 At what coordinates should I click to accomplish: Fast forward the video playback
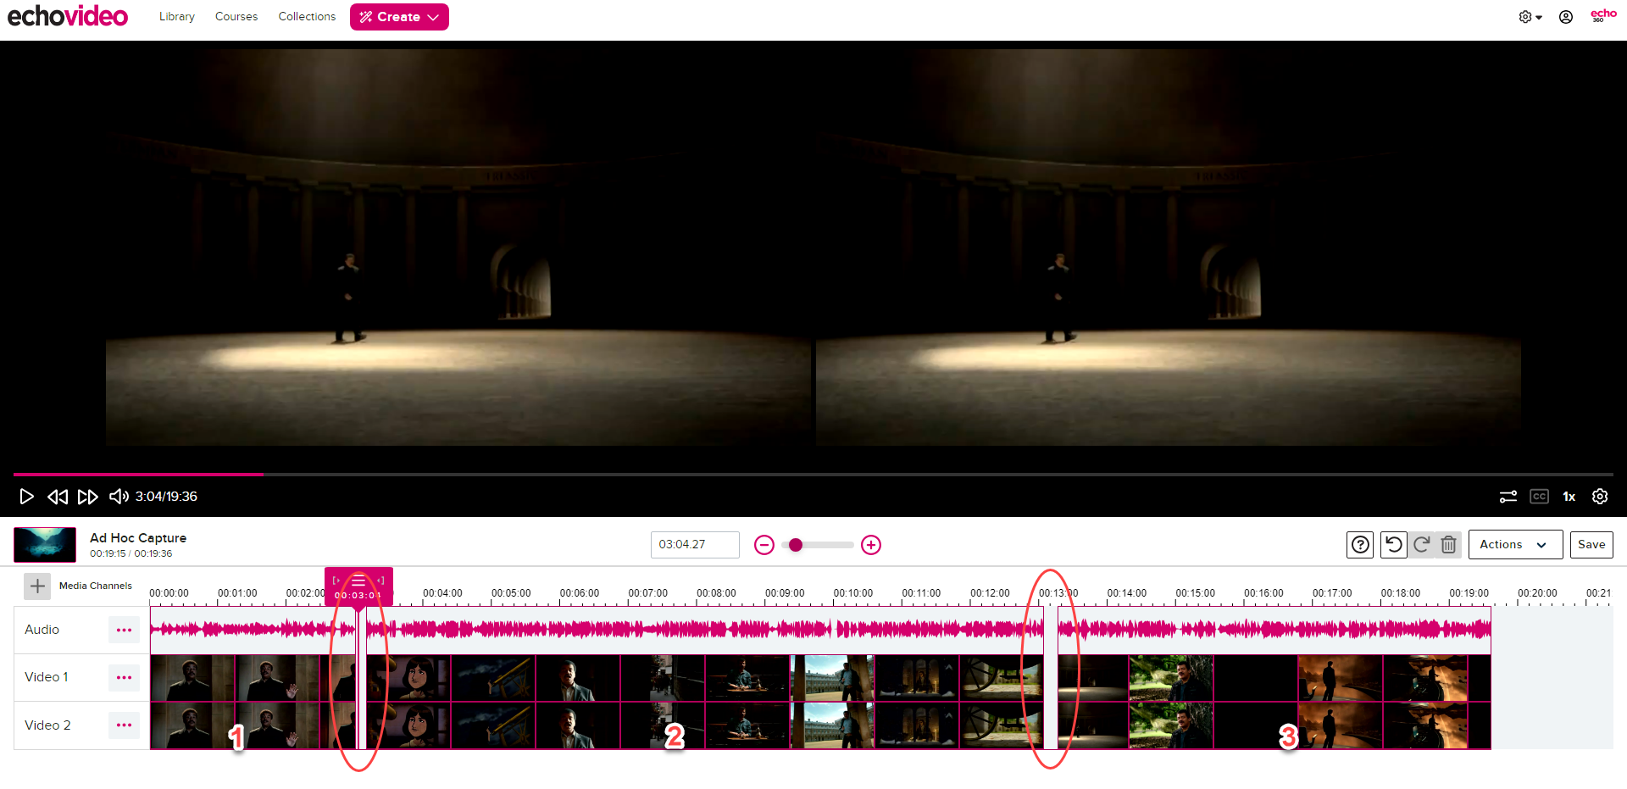tap(87, 497)
